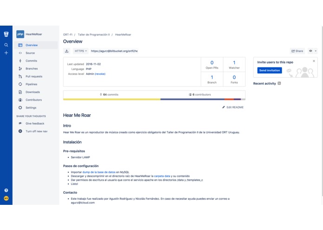The width and height of the screenshot is (323, 230).
Task: Click the Source code icon
Action: 20,53
